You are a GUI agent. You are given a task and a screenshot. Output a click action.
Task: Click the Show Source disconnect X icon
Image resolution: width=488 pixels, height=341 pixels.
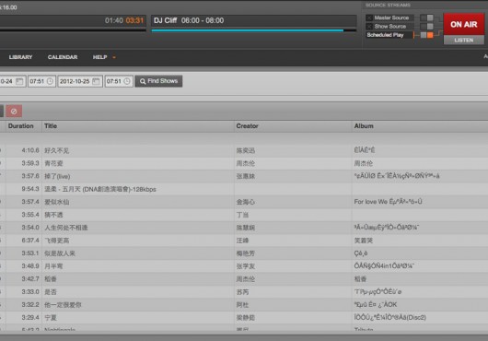pyautogui.click(x=369, y=27)
